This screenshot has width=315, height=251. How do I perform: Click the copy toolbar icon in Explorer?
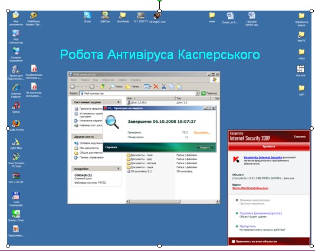tap(171, 86)
